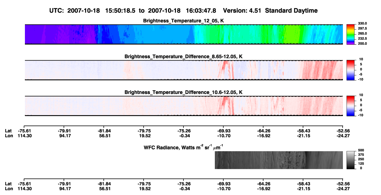
Task: Click the 10.6-12.05 temperature difference image strip
Action: click(184, 106)
